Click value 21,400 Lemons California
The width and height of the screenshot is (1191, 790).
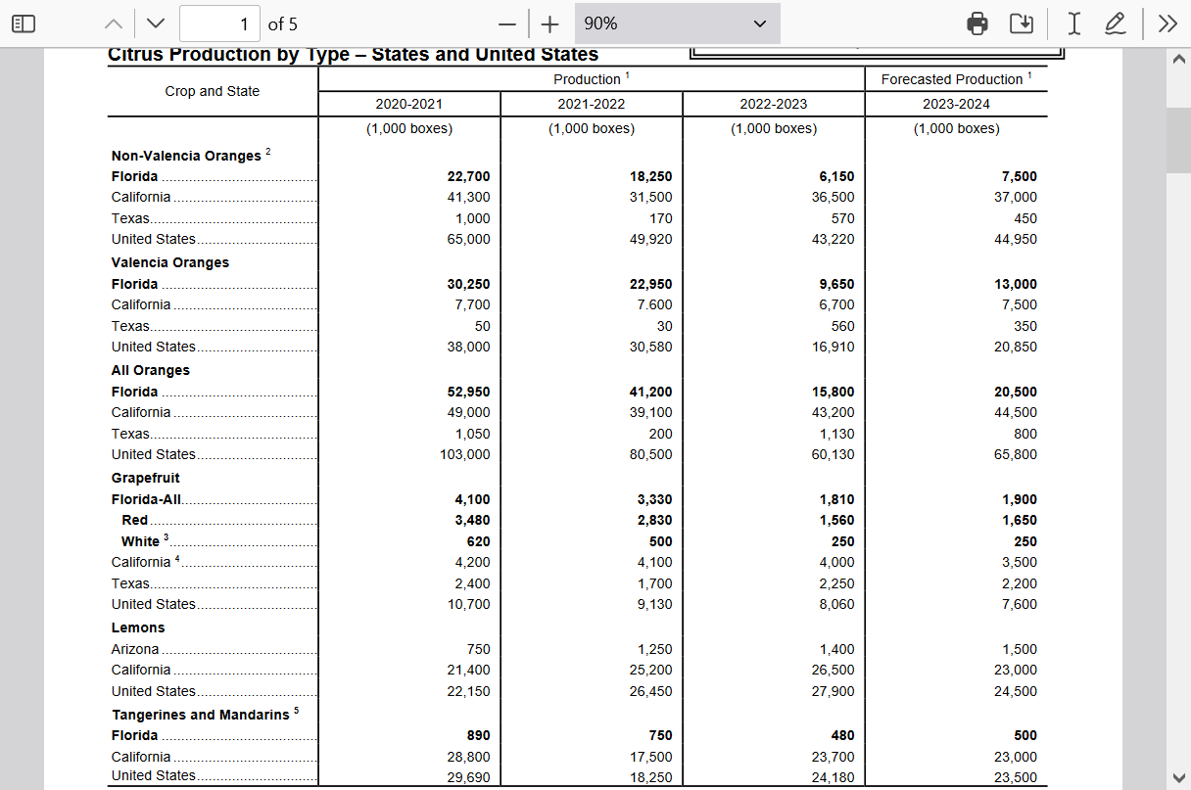[x=469, y=670]
